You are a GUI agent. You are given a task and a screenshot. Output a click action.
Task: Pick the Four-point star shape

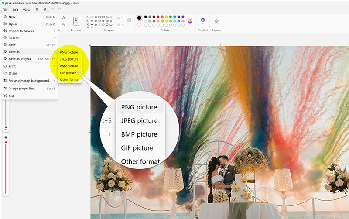pyautogui.click(x=92, y=24)
